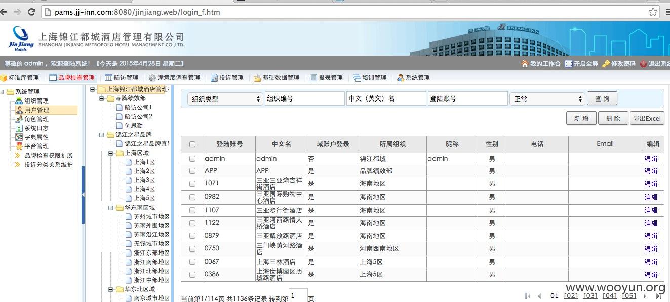This screenshot has width=670, height=302.
Task: Go to next page arrow icon
Action: [x=645, y=296]
